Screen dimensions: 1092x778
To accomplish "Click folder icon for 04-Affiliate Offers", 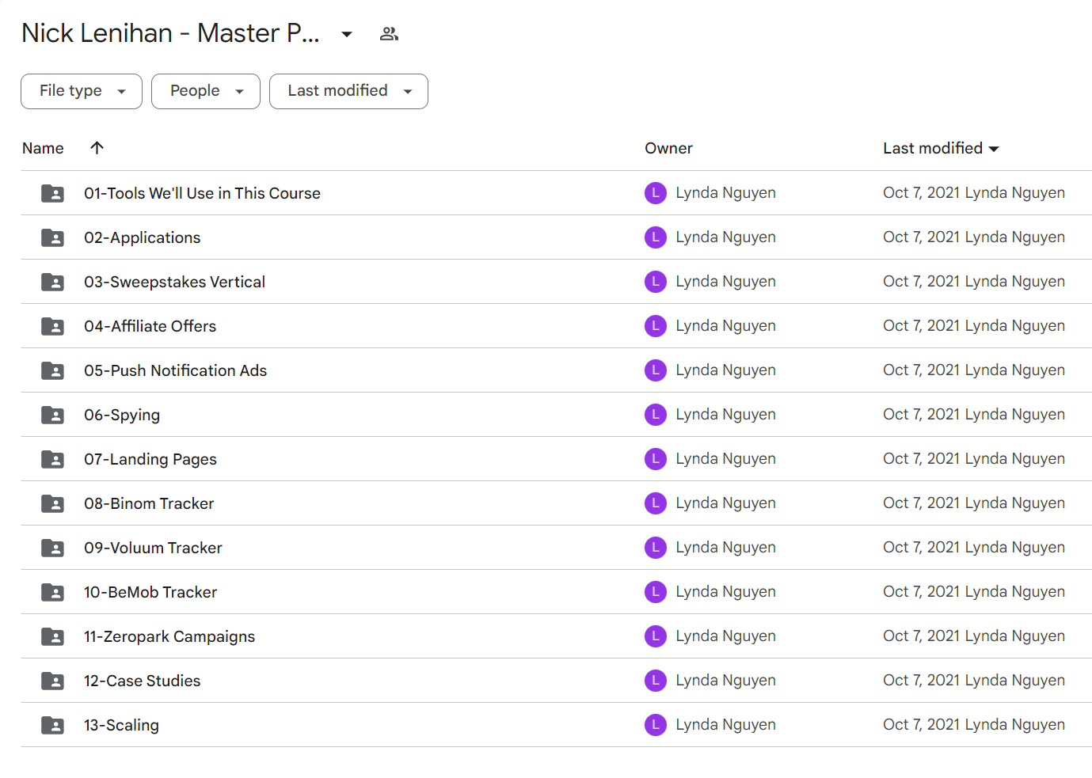I will 53,326.
